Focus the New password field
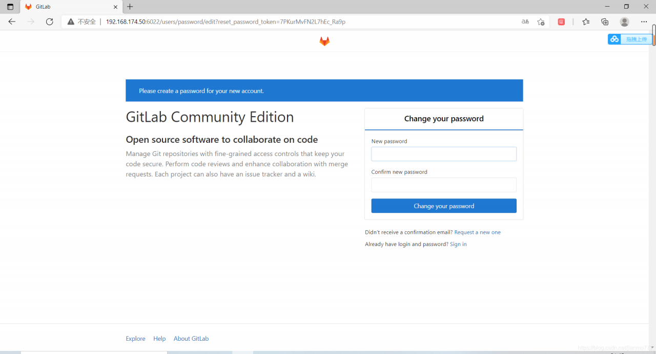 pos(444,154)
